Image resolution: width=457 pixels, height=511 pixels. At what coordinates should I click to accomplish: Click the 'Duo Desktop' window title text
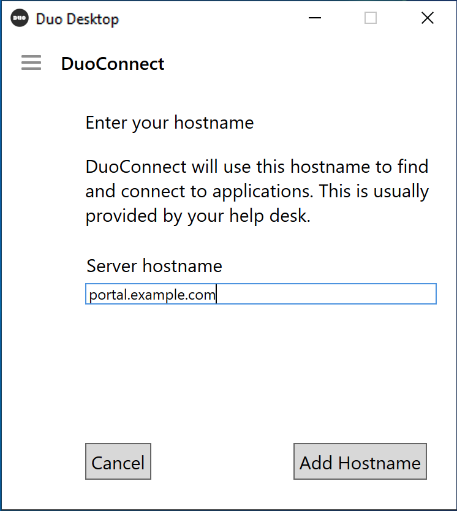[77, 19]
